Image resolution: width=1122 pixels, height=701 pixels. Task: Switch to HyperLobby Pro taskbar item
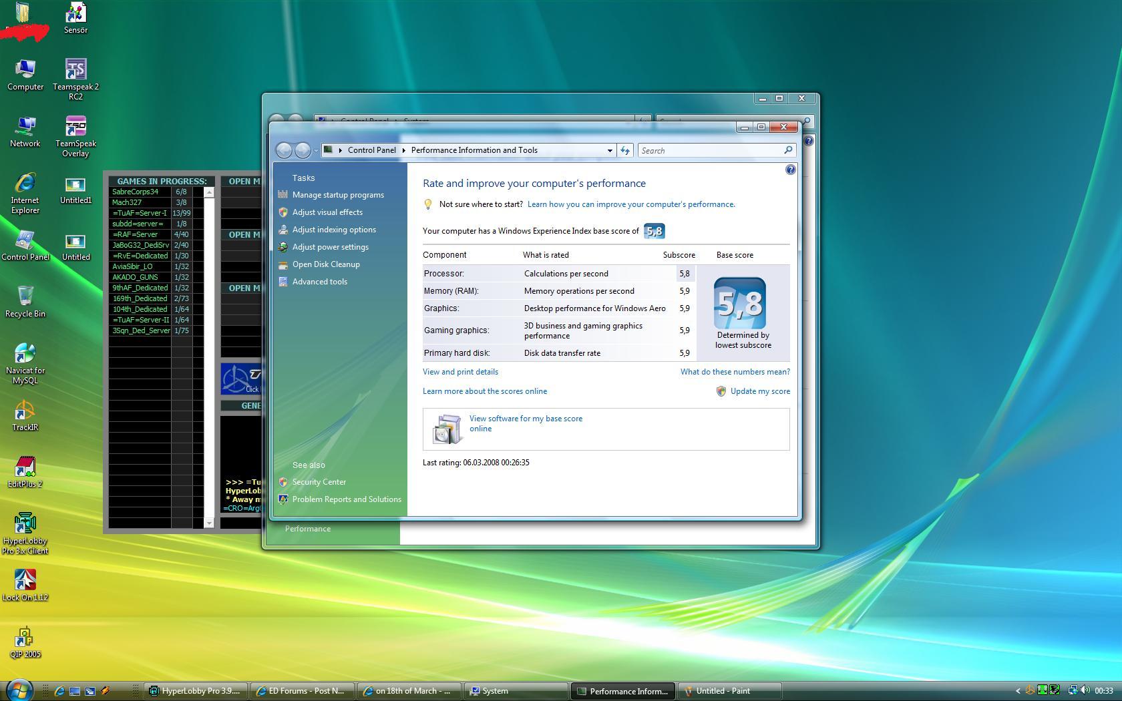pyautogui.click(x=195, y=691)
